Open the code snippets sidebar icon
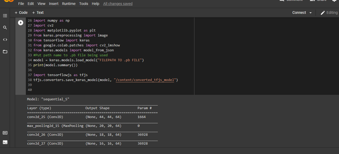 [5, 40]
